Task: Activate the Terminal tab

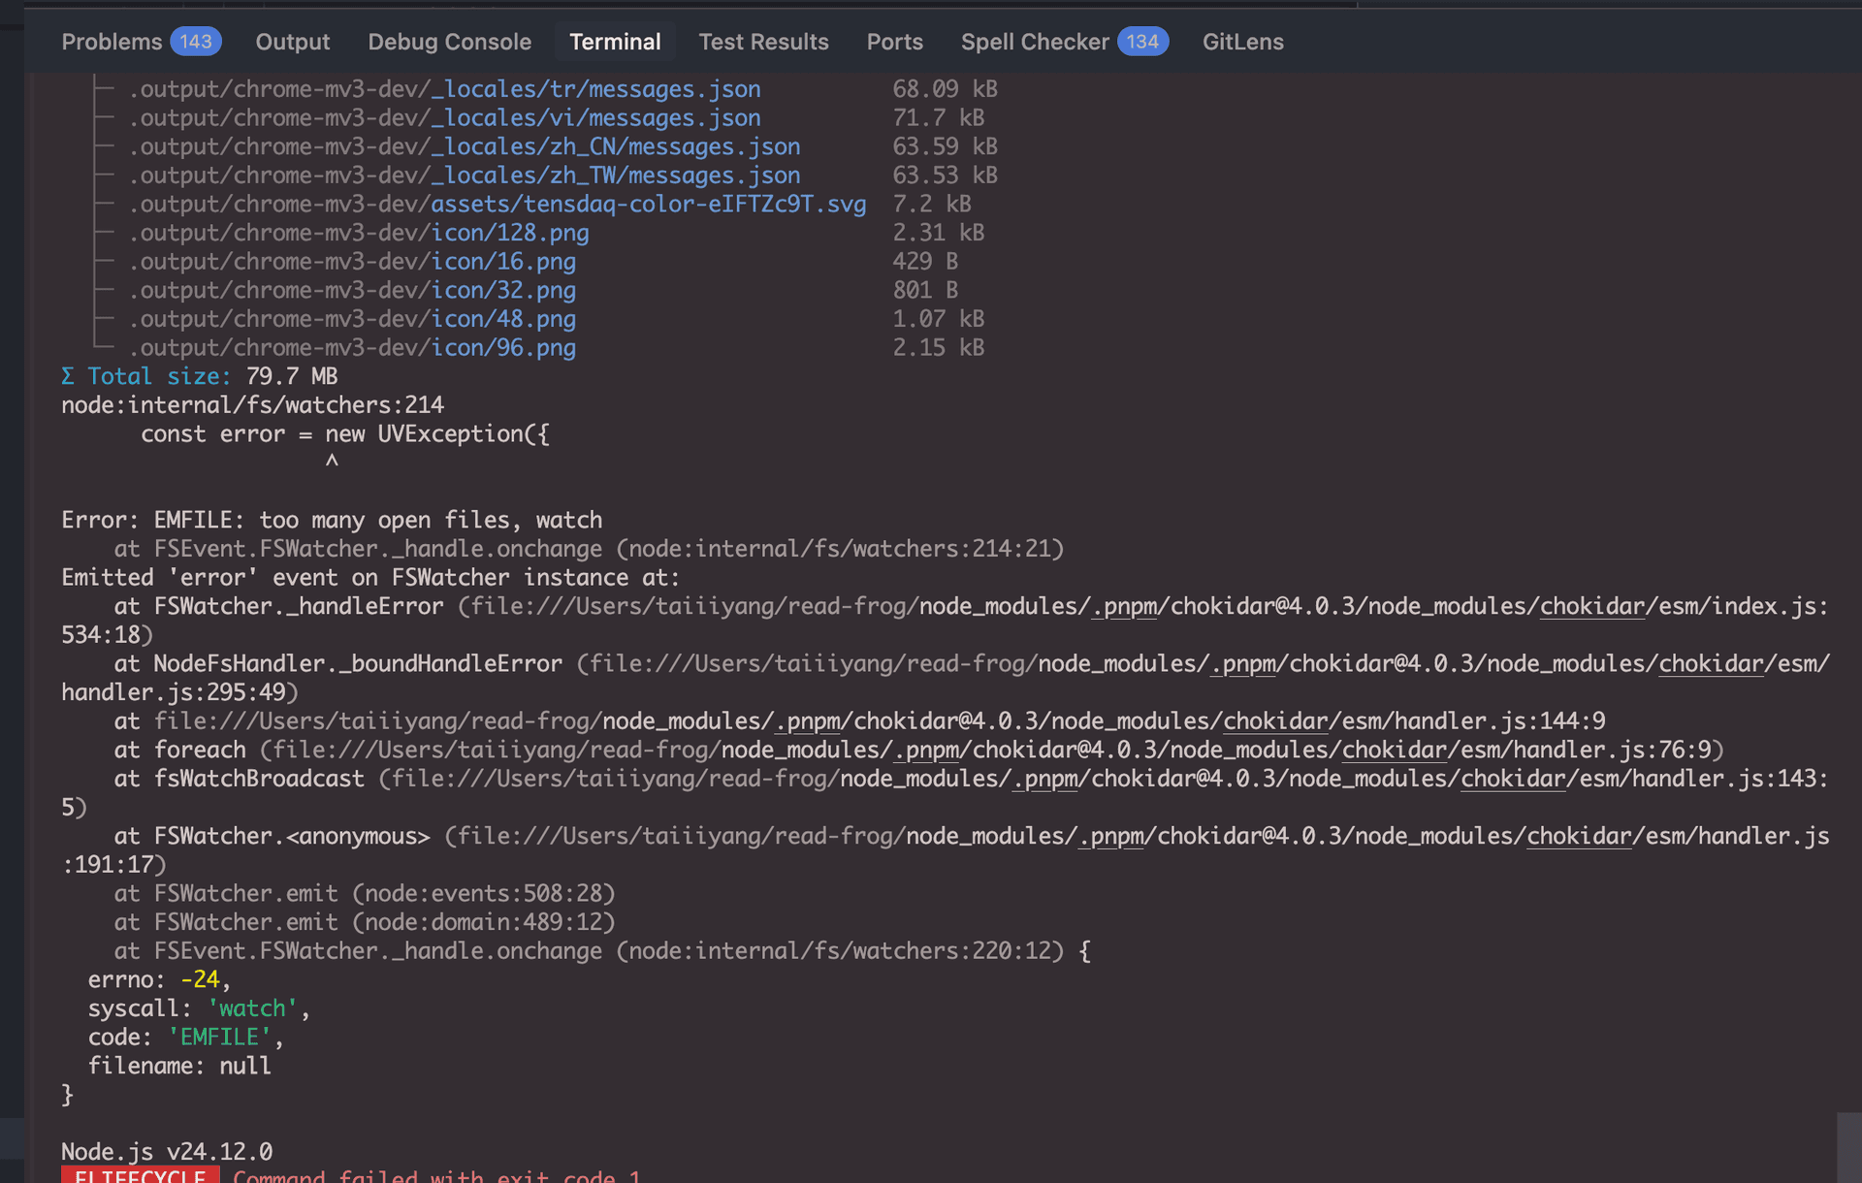Action: pos(615,42)
